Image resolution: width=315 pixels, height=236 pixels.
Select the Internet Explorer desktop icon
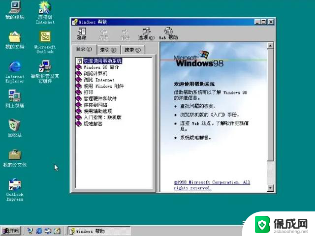[15, 72]
